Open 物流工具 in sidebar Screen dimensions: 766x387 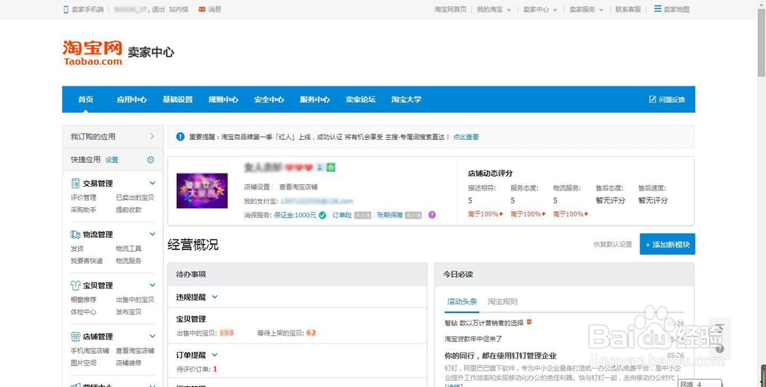[x=129, y=249]
